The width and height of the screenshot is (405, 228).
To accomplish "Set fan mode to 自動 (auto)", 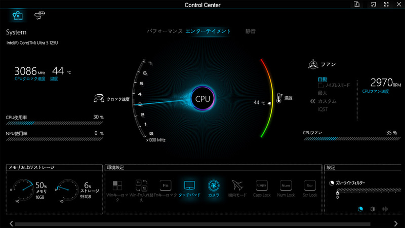I will 322,80.
